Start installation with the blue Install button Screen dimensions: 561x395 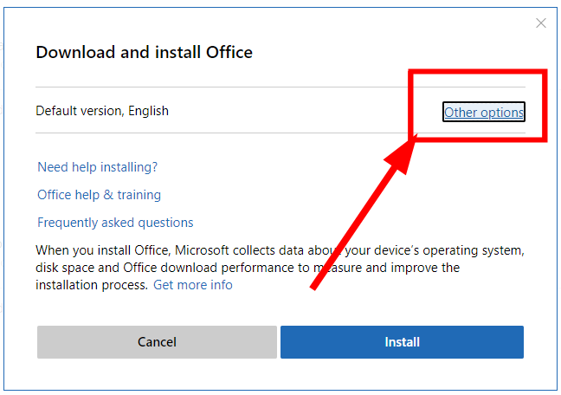402,342
